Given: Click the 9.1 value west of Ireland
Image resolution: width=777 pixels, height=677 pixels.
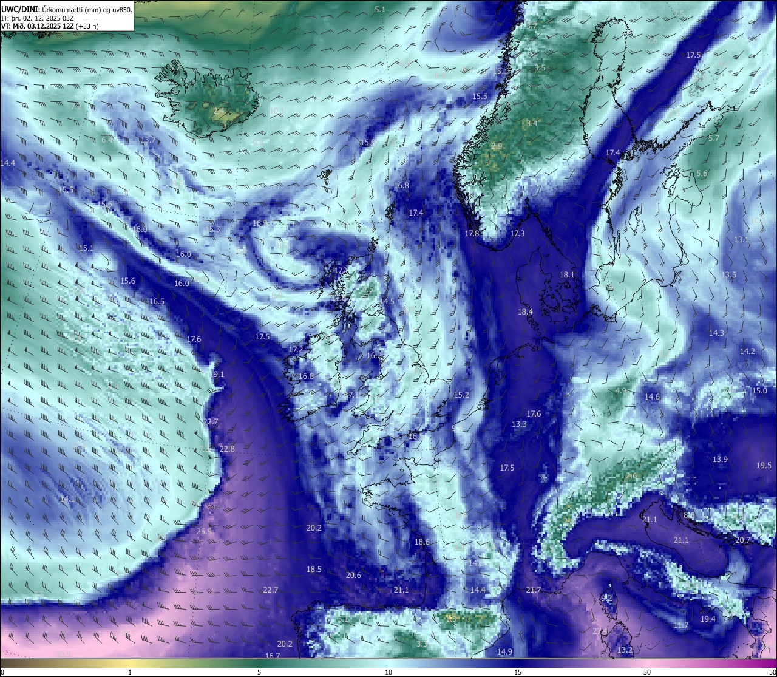Looking at the screenshot, I should (219, 374).
